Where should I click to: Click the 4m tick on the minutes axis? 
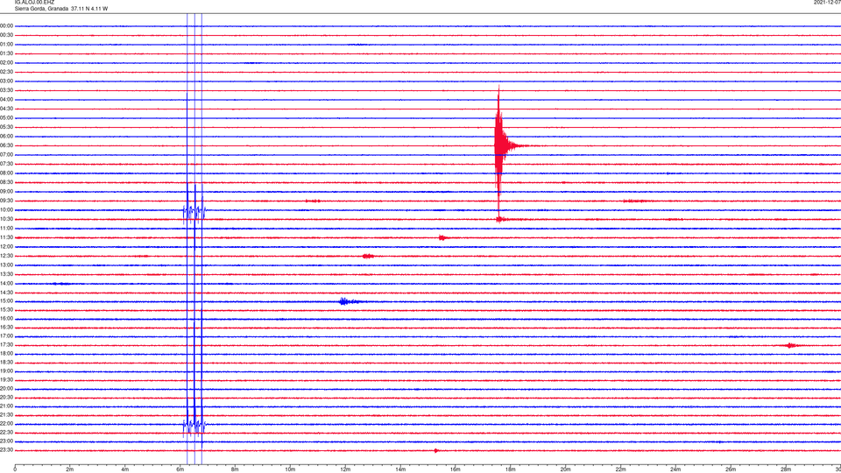(125, 469)
